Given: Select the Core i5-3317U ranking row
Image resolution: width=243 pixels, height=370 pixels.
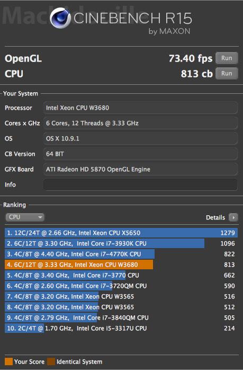Looking at the screenshot, I should (121, 328).
